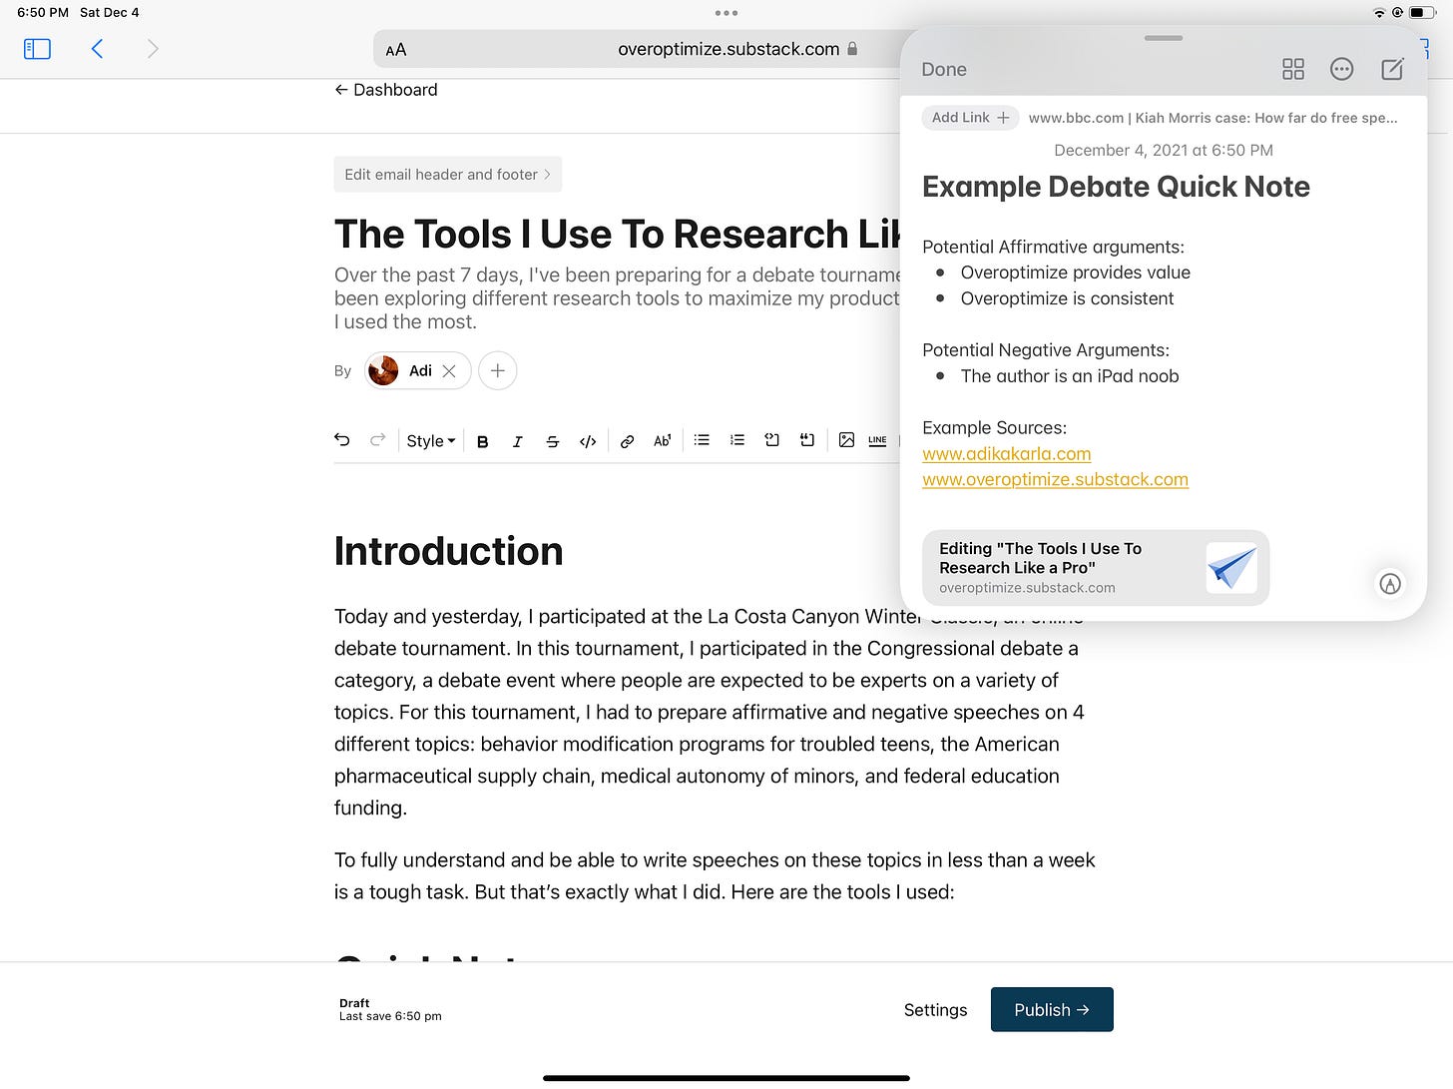The width and height of the screenshot is (1453, 1089).
Task: Click the December 4, 2021 note timestamp
Action: [1164, 151]
